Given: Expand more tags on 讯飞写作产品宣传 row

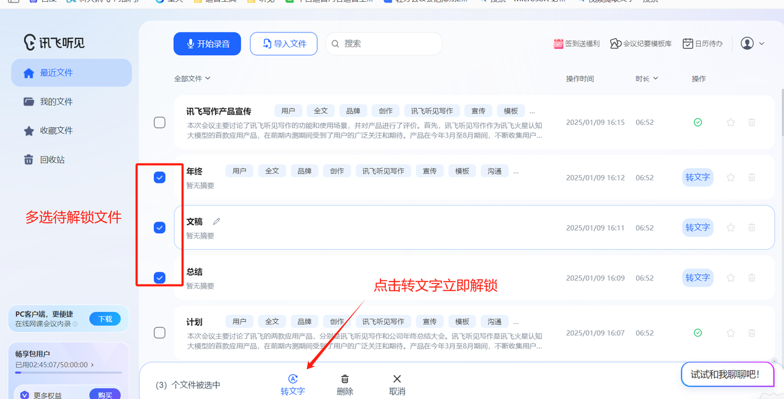Looking at the screenshot, I should pos(532,111).
